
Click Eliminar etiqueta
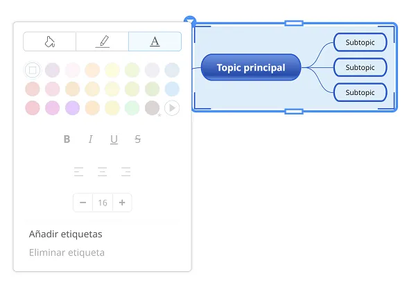coord(67,252)
